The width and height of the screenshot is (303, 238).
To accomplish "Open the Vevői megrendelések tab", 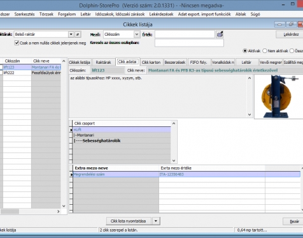I will click(271, 62).
